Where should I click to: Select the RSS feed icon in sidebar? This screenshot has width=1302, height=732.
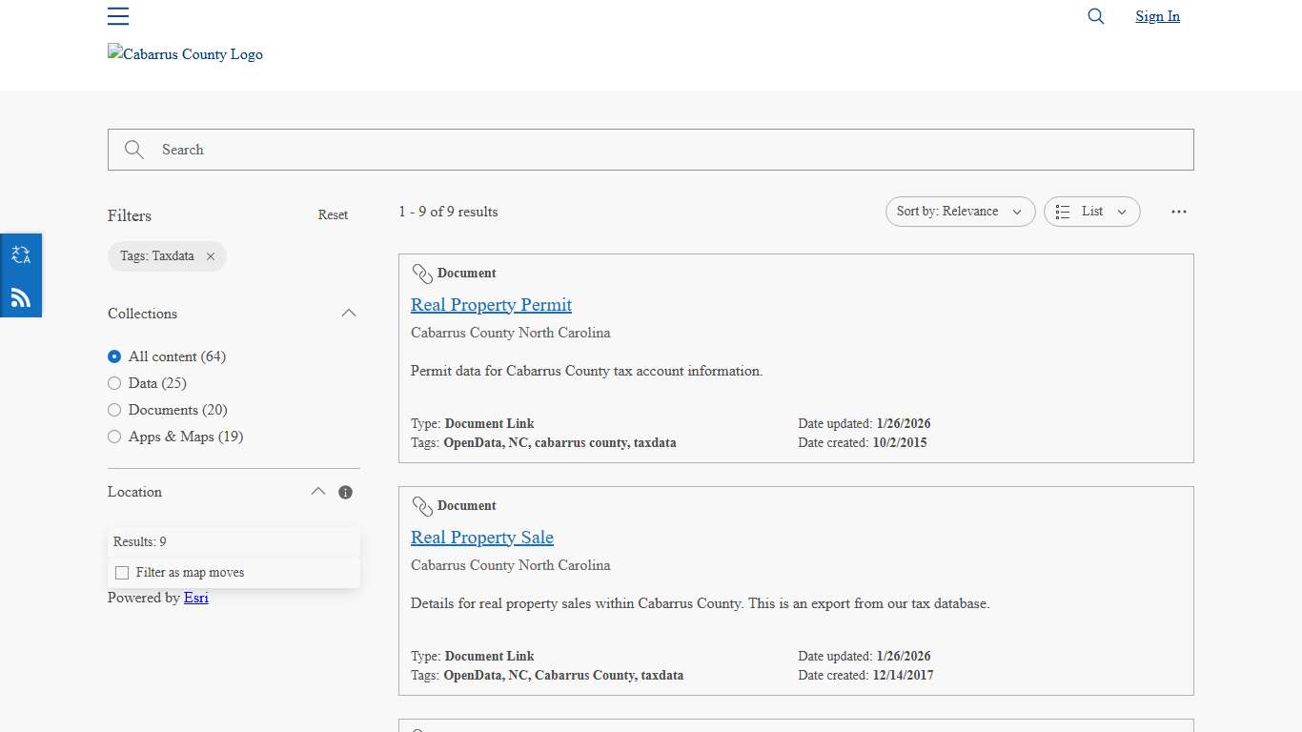[21, 297]
